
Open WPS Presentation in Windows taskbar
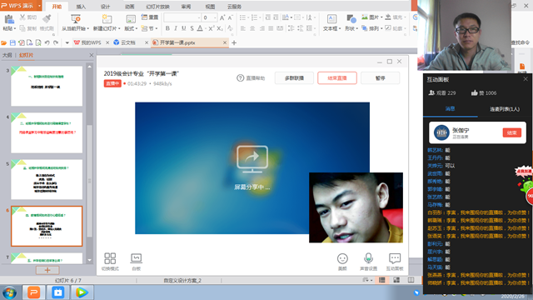click(33, 292)
